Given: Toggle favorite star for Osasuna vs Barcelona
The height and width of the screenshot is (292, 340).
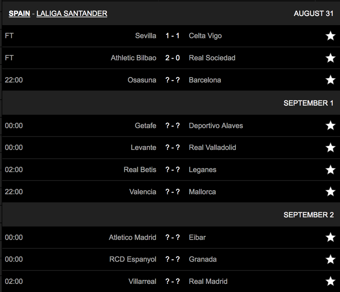Looking at the screenshot, I should [x=330, y=80].
